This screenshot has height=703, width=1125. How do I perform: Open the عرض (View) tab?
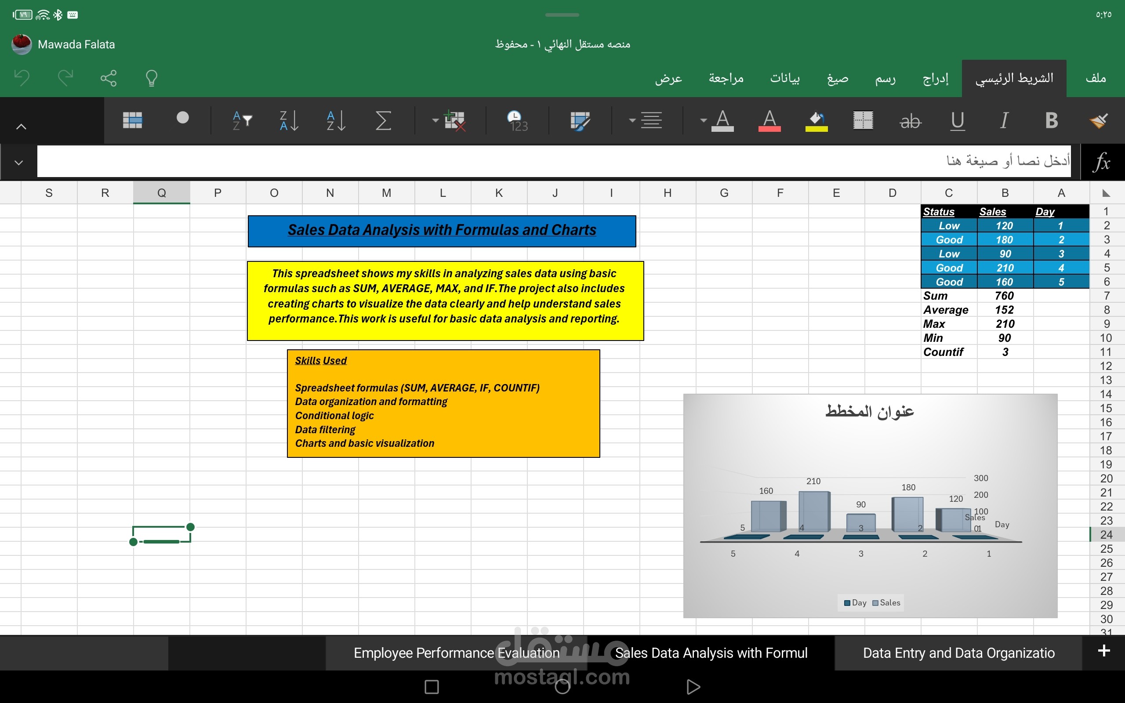coord(668,78)
